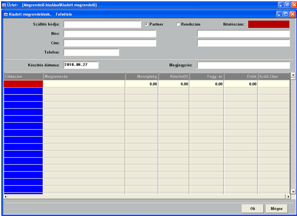Maximize the Kiadott megrendelések inner window
Image resolution: width=297 pixels, height=216 pixels.
[x=286, y=14]
